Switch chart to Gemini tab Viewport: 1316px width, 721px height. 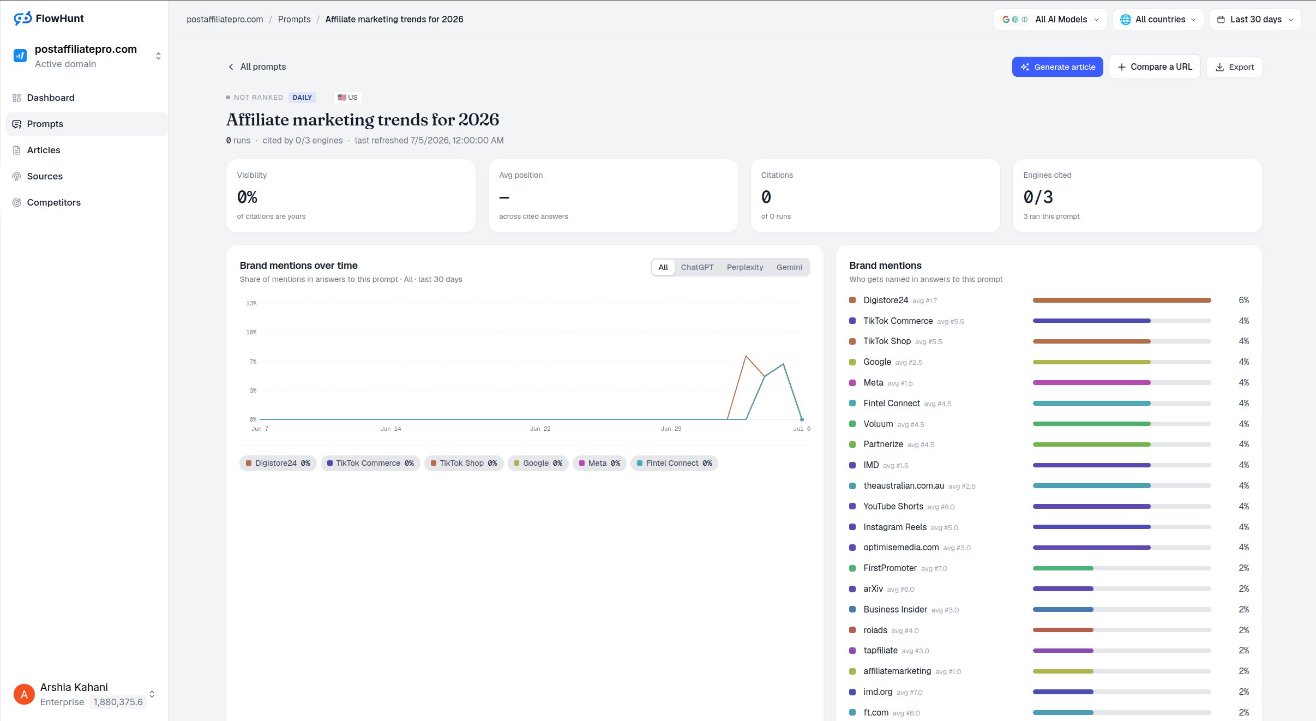tap(789, 267)
